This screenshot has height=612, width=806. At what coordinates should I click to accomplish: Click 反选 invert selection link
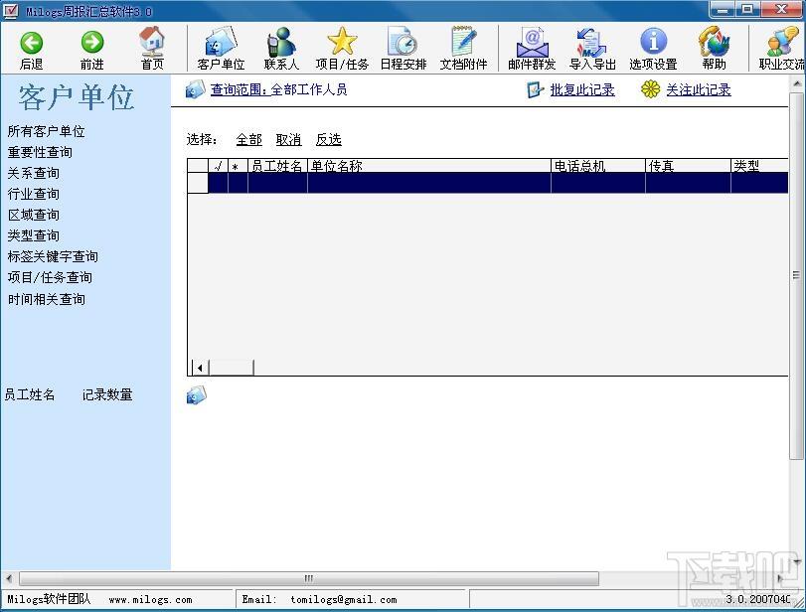(x=329, y=140)
